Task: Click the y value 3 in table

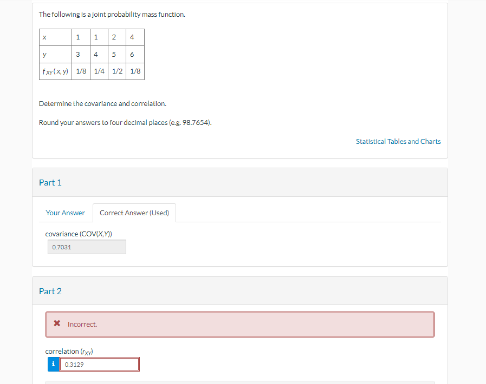Action: [x=81, y=55]
